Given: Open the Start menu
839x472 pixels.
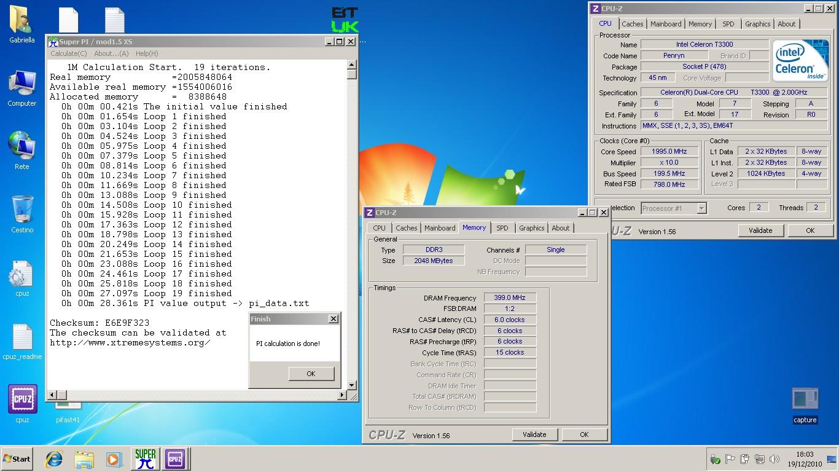Looking at the screenshot, I should (17, 459).
